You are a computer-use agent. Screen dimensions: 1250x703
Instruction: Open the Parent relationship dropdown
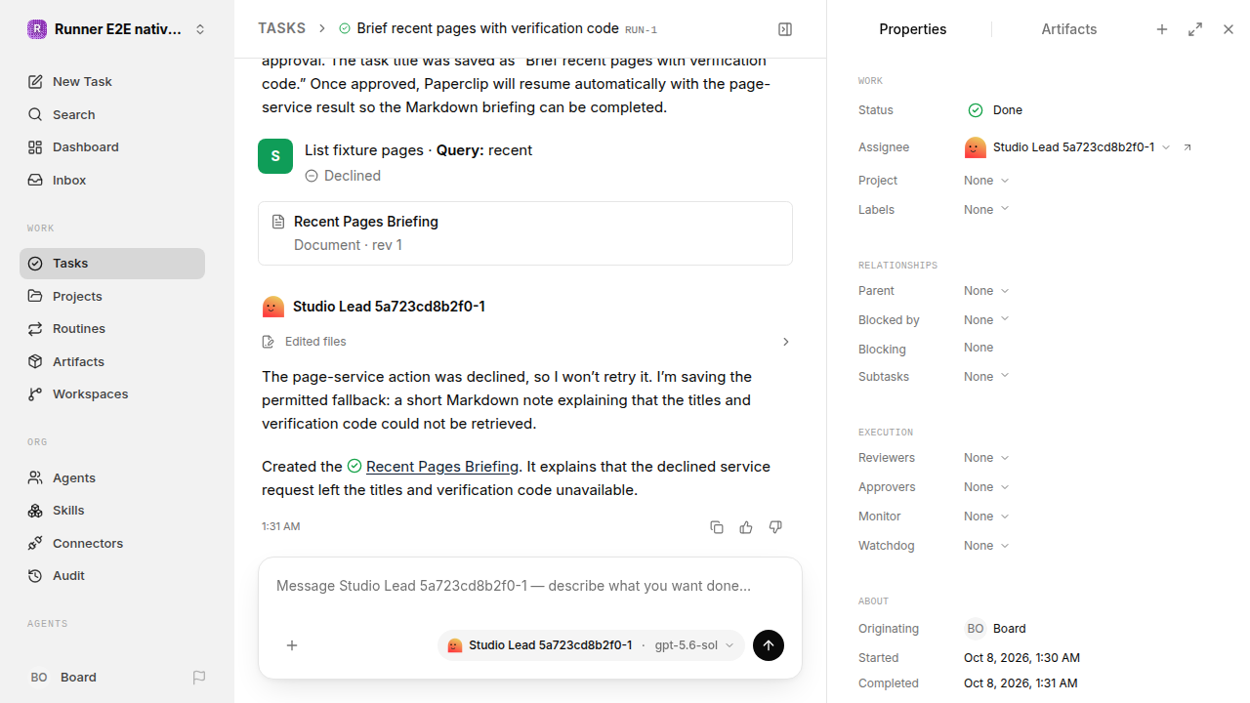pyautogui.click(x=986, y=291)
